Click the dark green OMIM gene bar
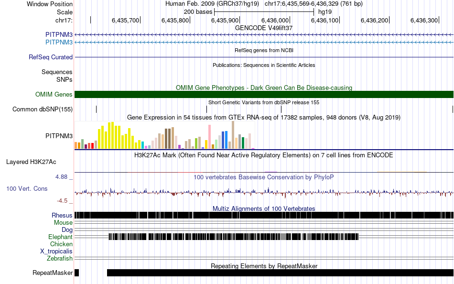Viewport: 454px width, 284px height. [x=264, y=95]
